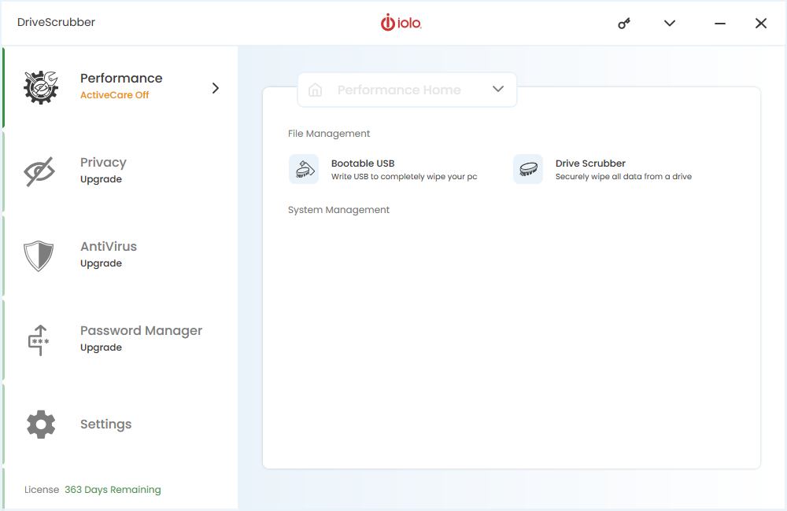Open the Bootable USB tool
The image size is (787, 511).
[363, 164]
